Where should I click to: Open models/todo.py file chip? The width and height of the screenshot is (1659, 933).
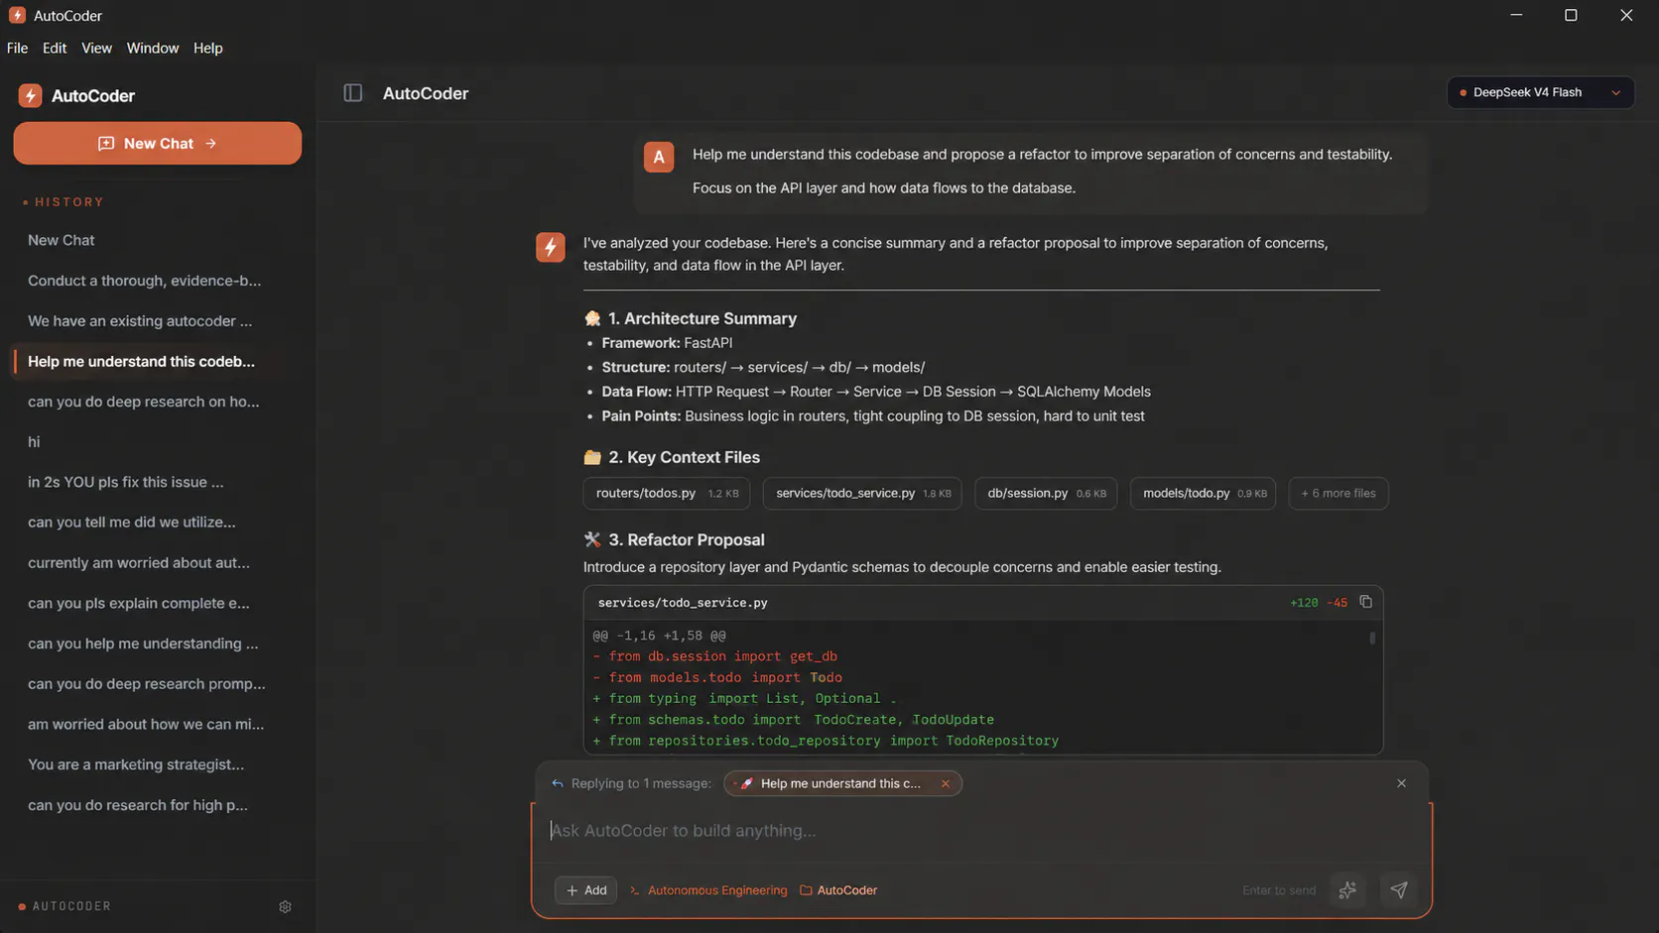click(1203, 493)
